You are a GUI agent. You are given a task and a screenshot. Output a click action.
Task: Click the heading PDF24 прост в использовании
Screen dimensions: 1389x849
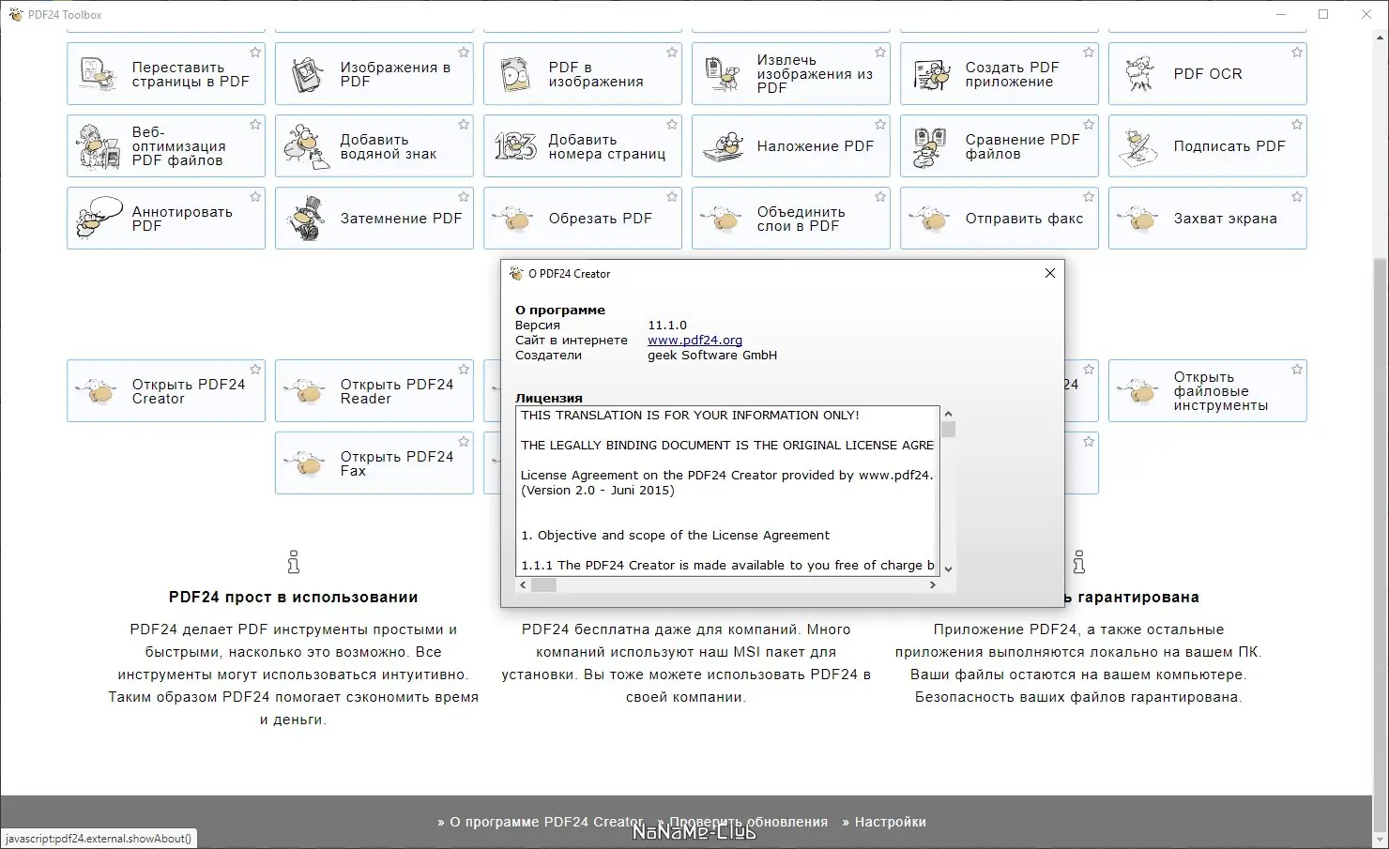(294, 597)
